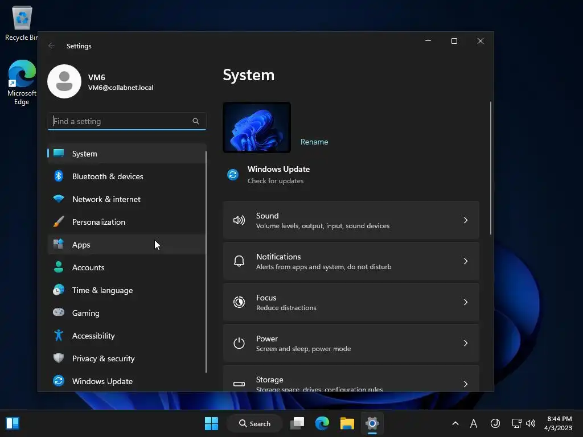Open Gaming settings section
Viewport: 583px width, 437px height.
[127, 313]
